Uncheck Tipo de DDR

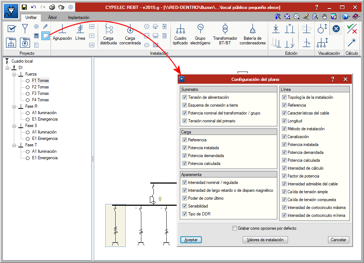[184, 214]
